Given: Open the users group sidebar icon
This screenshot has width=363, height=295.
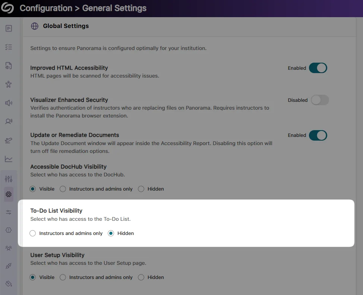Looking at the screenshot, I should pyautogui.click(x=9, y=248).
